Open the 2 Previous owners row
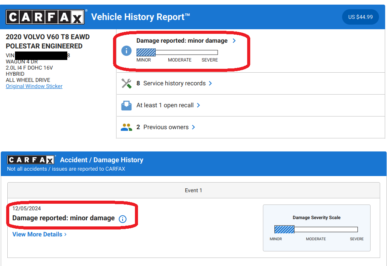The width and height of the screenshot is (389, 266). point(251,127)
